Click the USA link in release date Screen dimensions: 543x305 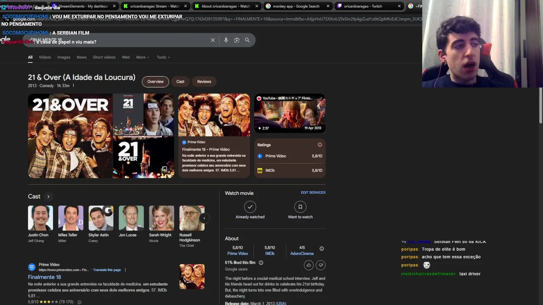pos(281,303)
